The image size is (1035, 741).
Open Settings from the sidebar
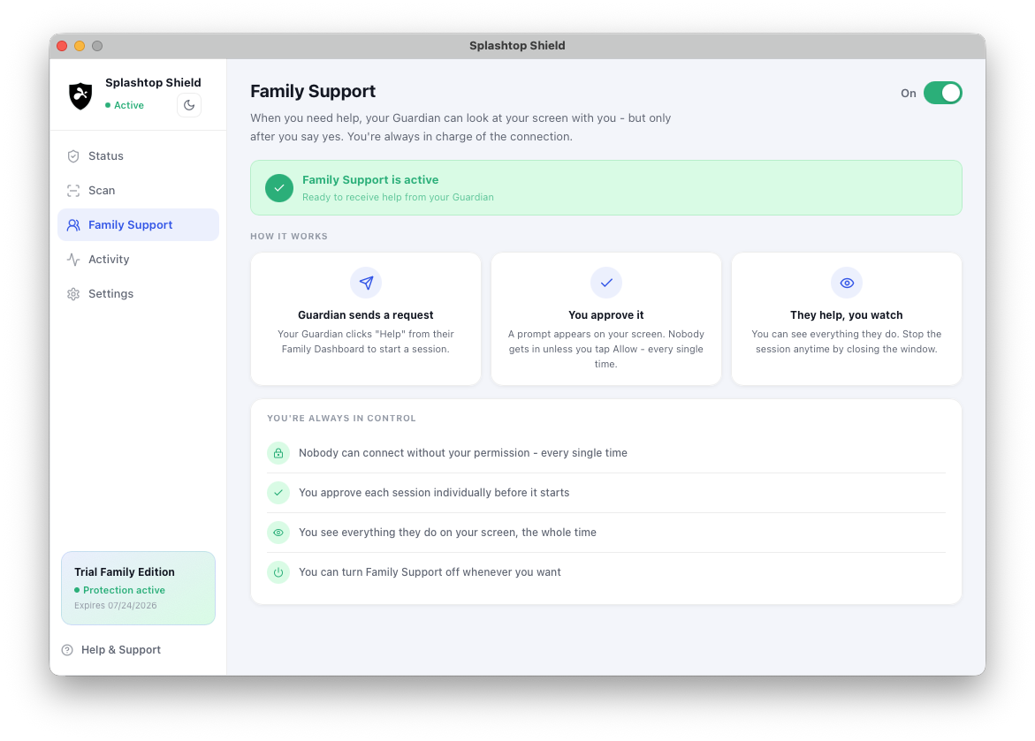[x=138, y=293]
